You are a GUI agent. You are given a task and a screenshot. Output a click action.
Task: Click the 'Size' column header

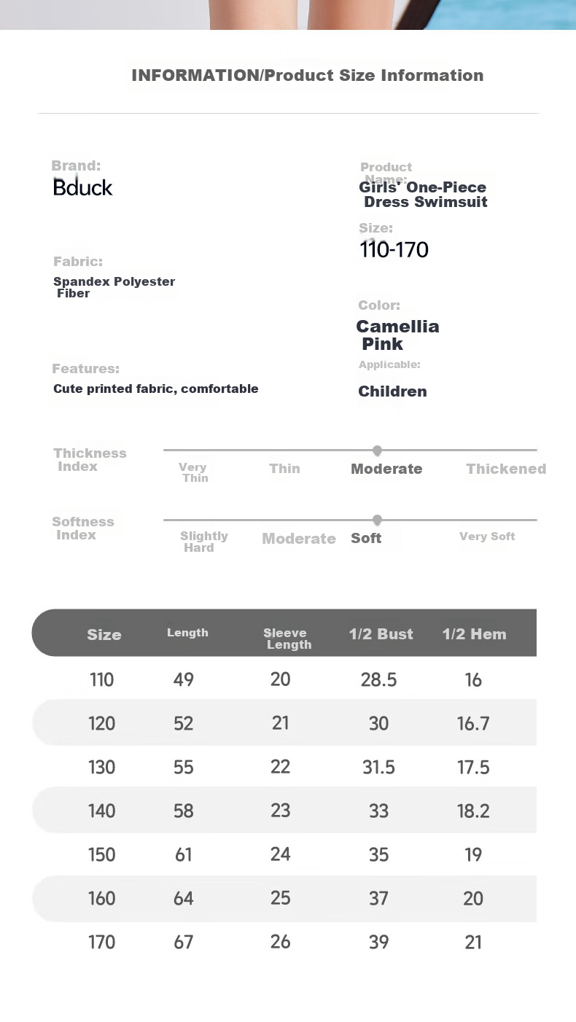pyautogui.click(x=104, y=635)
